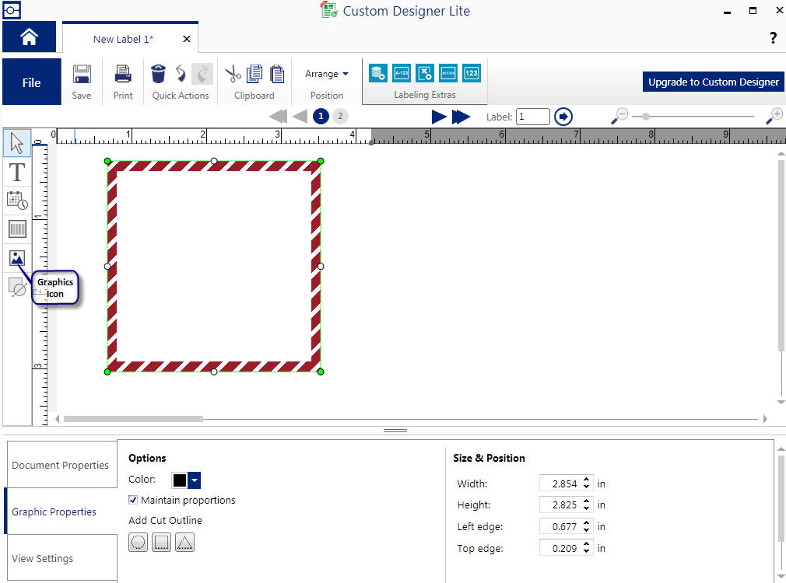This screenshot has height=583, width=786.
Task: Click the Home icon button
Action: (x=30, y=37)
